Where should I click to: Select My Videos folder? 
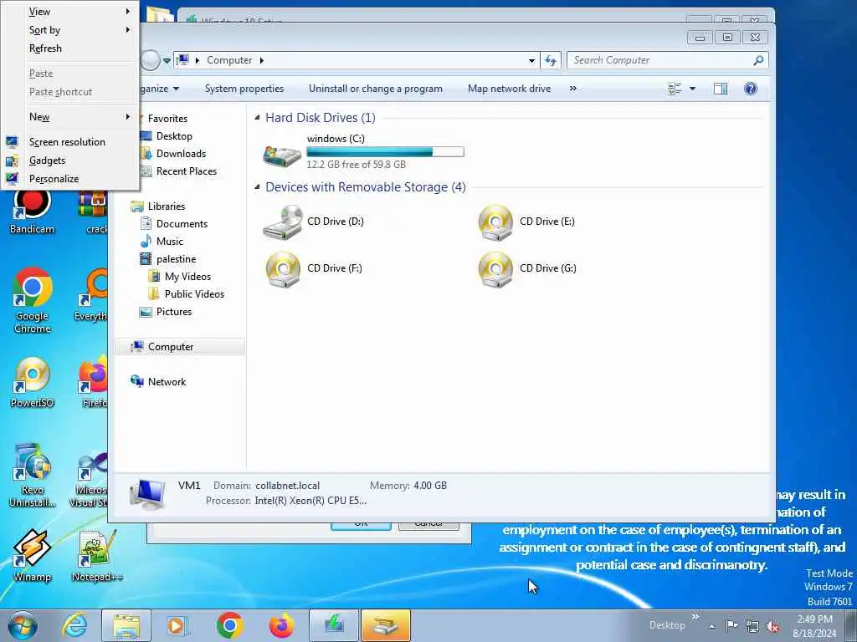click(187, 276)
